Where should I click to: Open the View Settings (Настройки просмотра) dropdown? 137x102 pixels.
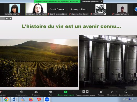92,1
